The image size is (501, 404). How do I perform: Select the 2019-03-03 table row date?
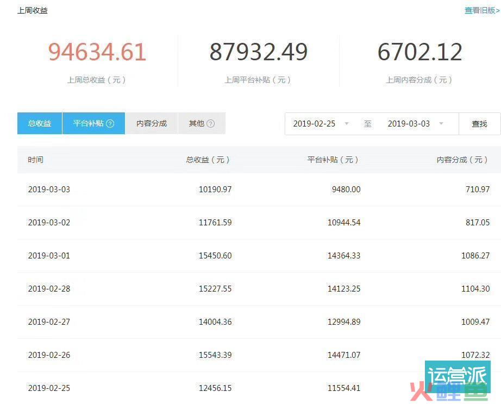point(49,190)
